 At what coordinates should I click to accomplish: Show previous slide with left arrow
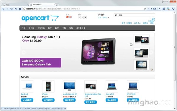[x=24, y=52]
